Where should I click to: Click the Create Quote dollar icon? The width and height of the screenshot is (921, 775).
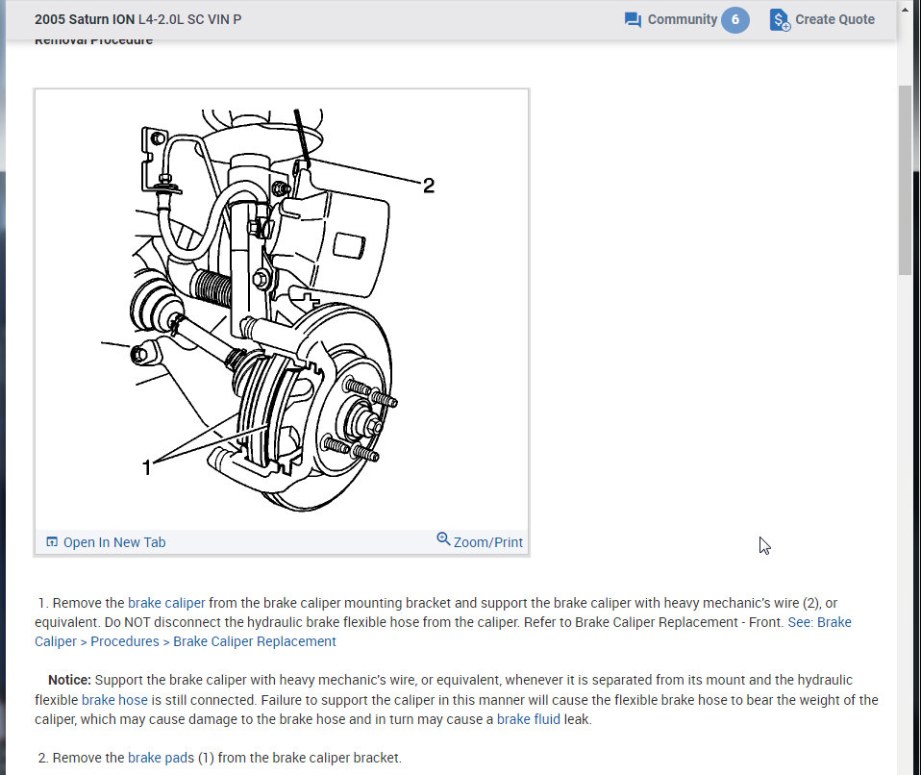click(x=780, y=20)
